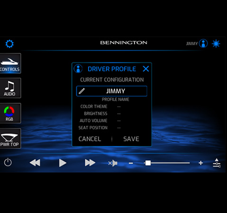
Task: Open the PWR TOP panel
Action: (x=10, y=138)
